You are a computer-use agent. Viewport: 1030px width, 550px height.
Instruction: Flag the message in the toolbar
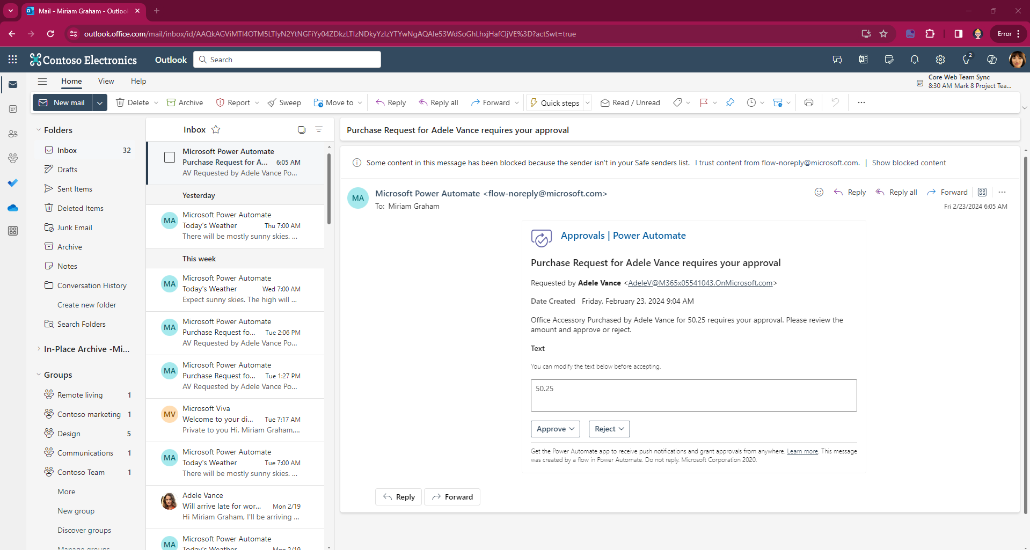click(704, 102)
